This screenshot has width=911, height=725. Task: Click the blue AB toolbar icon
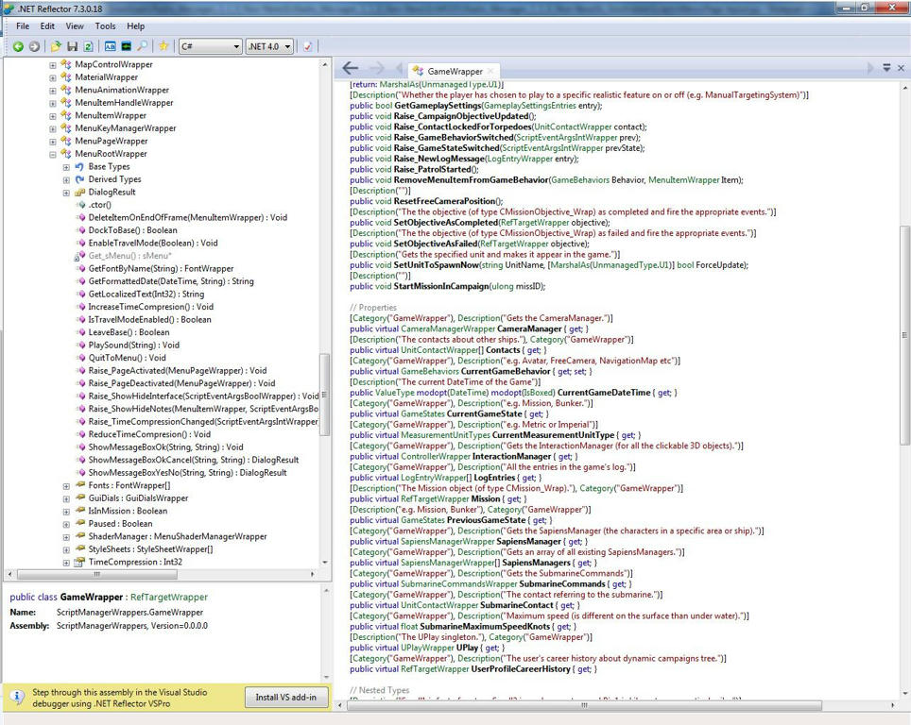coord(110,46)
